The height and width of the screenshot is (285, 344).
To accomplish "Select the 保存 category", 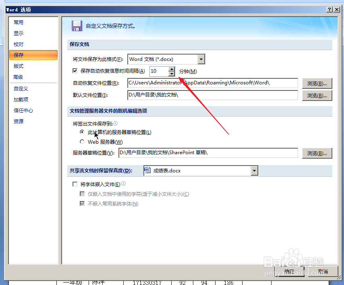I will tap(33, 55).
